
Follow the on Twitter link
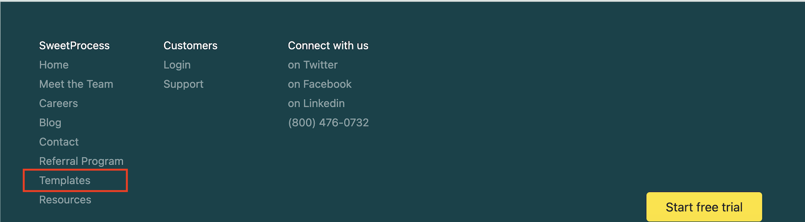(313, 65)
